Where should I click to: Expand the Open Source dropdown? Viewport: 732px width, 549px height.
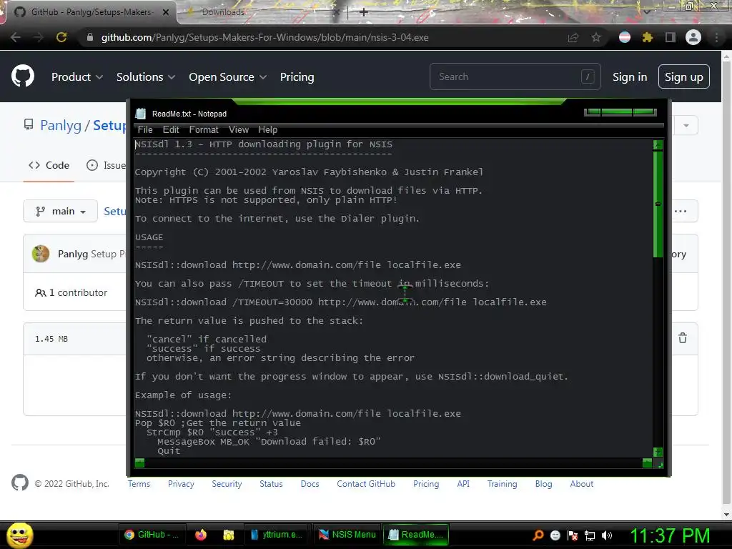click(228, 76)
